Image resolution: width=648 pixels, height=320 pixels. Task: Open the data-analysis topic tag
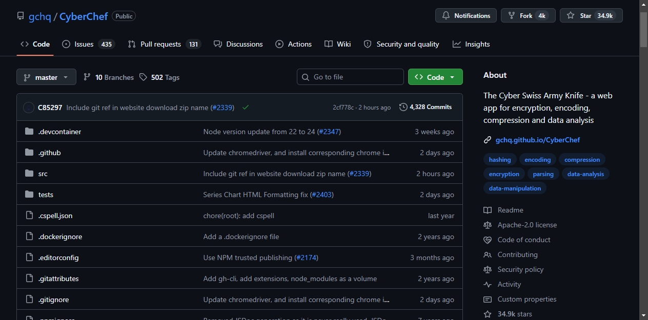585,174
